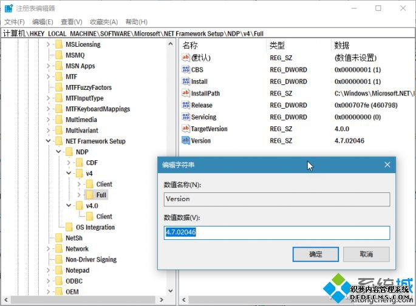Click the TargetVersion data value 4.0.0
Image resolution: width=416 pixels, height=306 pixels.
[342, 129]
